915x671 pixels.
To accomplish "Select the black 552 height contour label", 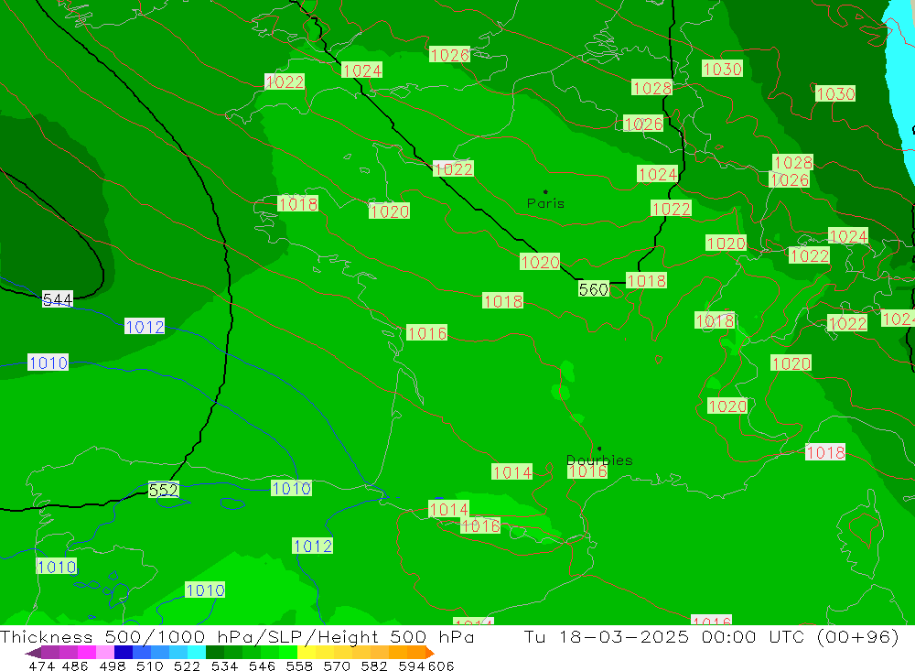I will 164,490.
